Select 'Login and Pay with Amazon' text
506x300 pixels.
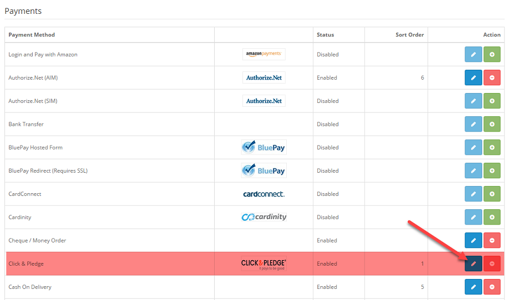[43, 54]
